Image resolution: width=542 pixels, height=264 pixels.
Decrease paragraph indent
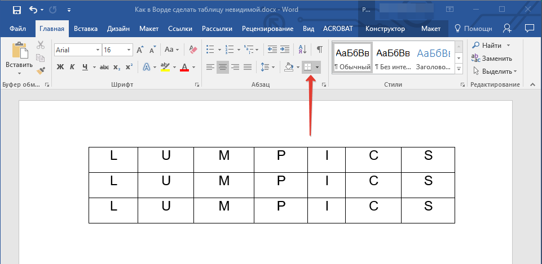[272, 50]
